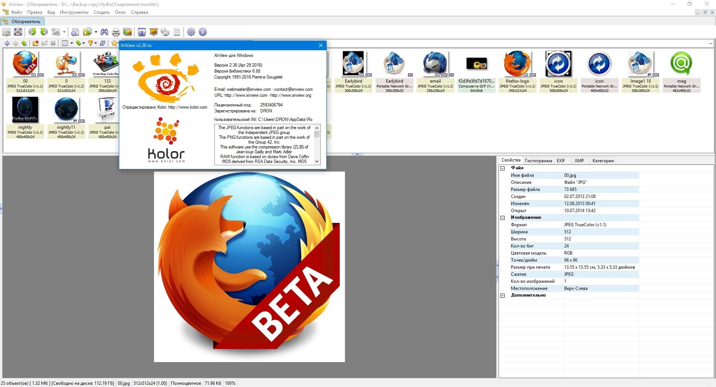The image size is (716, 387).
Task: Expand the address path dropdown
Action: [x=710, y=44]
